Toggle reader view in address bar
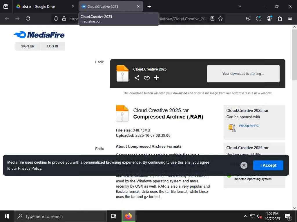 coord(212,18)
